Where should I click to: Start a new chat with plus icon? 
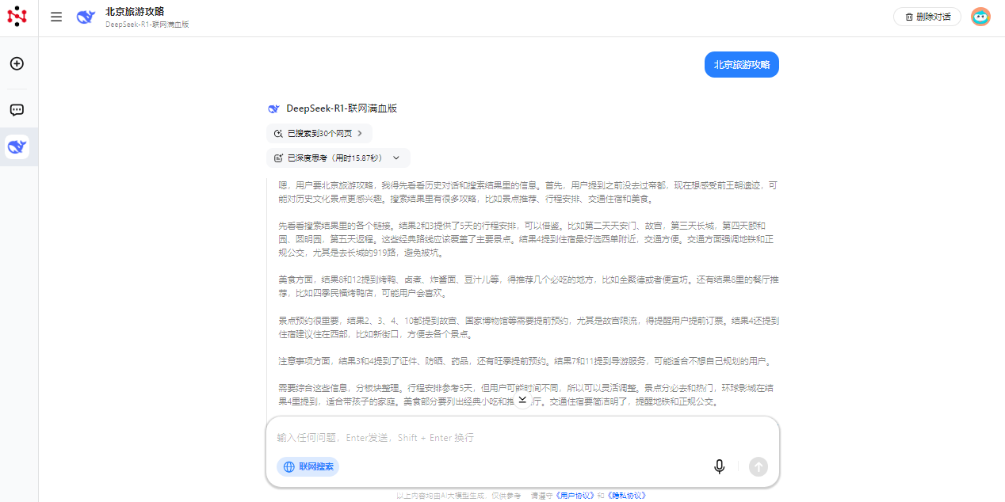(17, 63)
